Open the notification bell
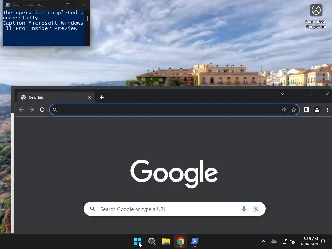 pyautogui.click(x=323, y=241)
